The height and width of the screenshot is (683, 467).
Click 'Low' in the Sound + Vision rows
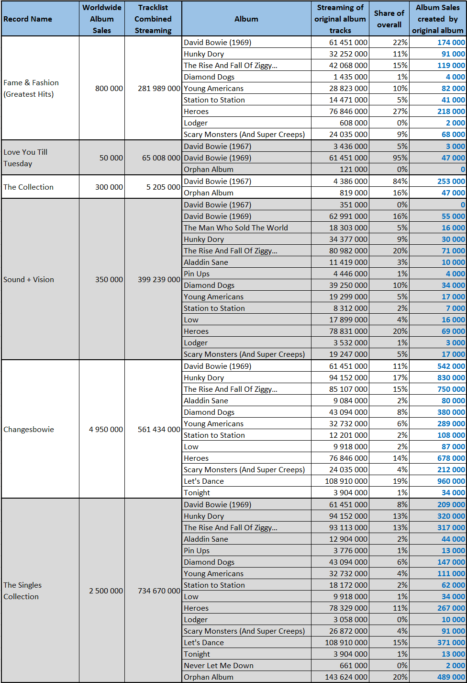click(246, 319)
